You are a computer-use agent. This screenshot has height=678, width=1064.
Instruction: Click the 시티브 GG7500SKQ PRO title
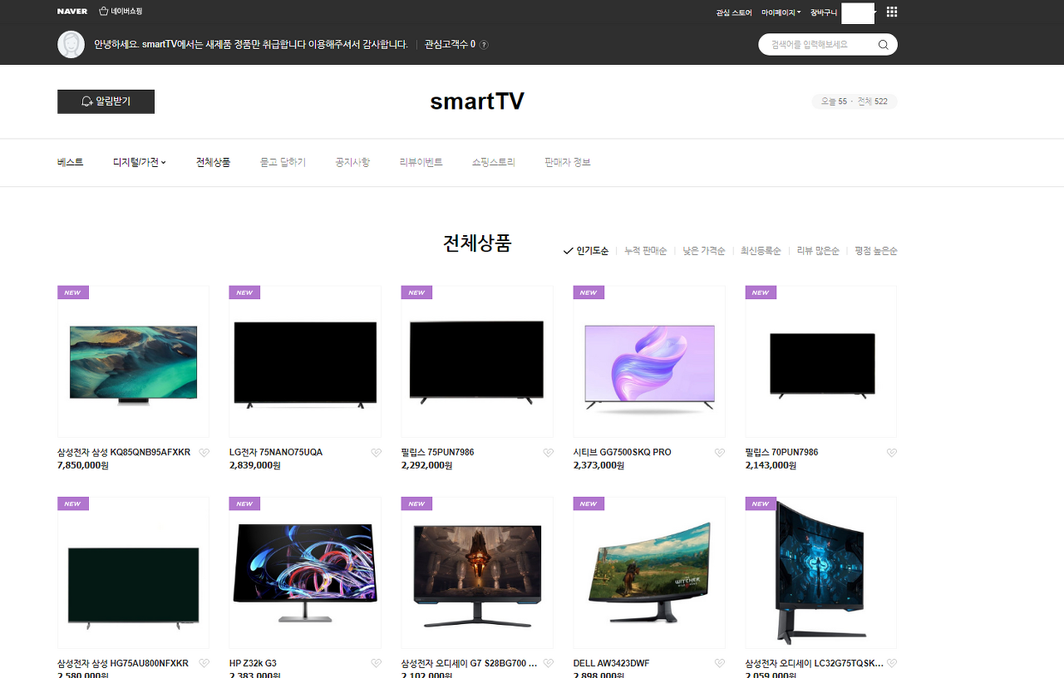point(623,453)
